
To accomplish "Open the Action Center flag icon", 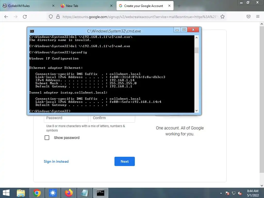I will (x=227, y=193).
